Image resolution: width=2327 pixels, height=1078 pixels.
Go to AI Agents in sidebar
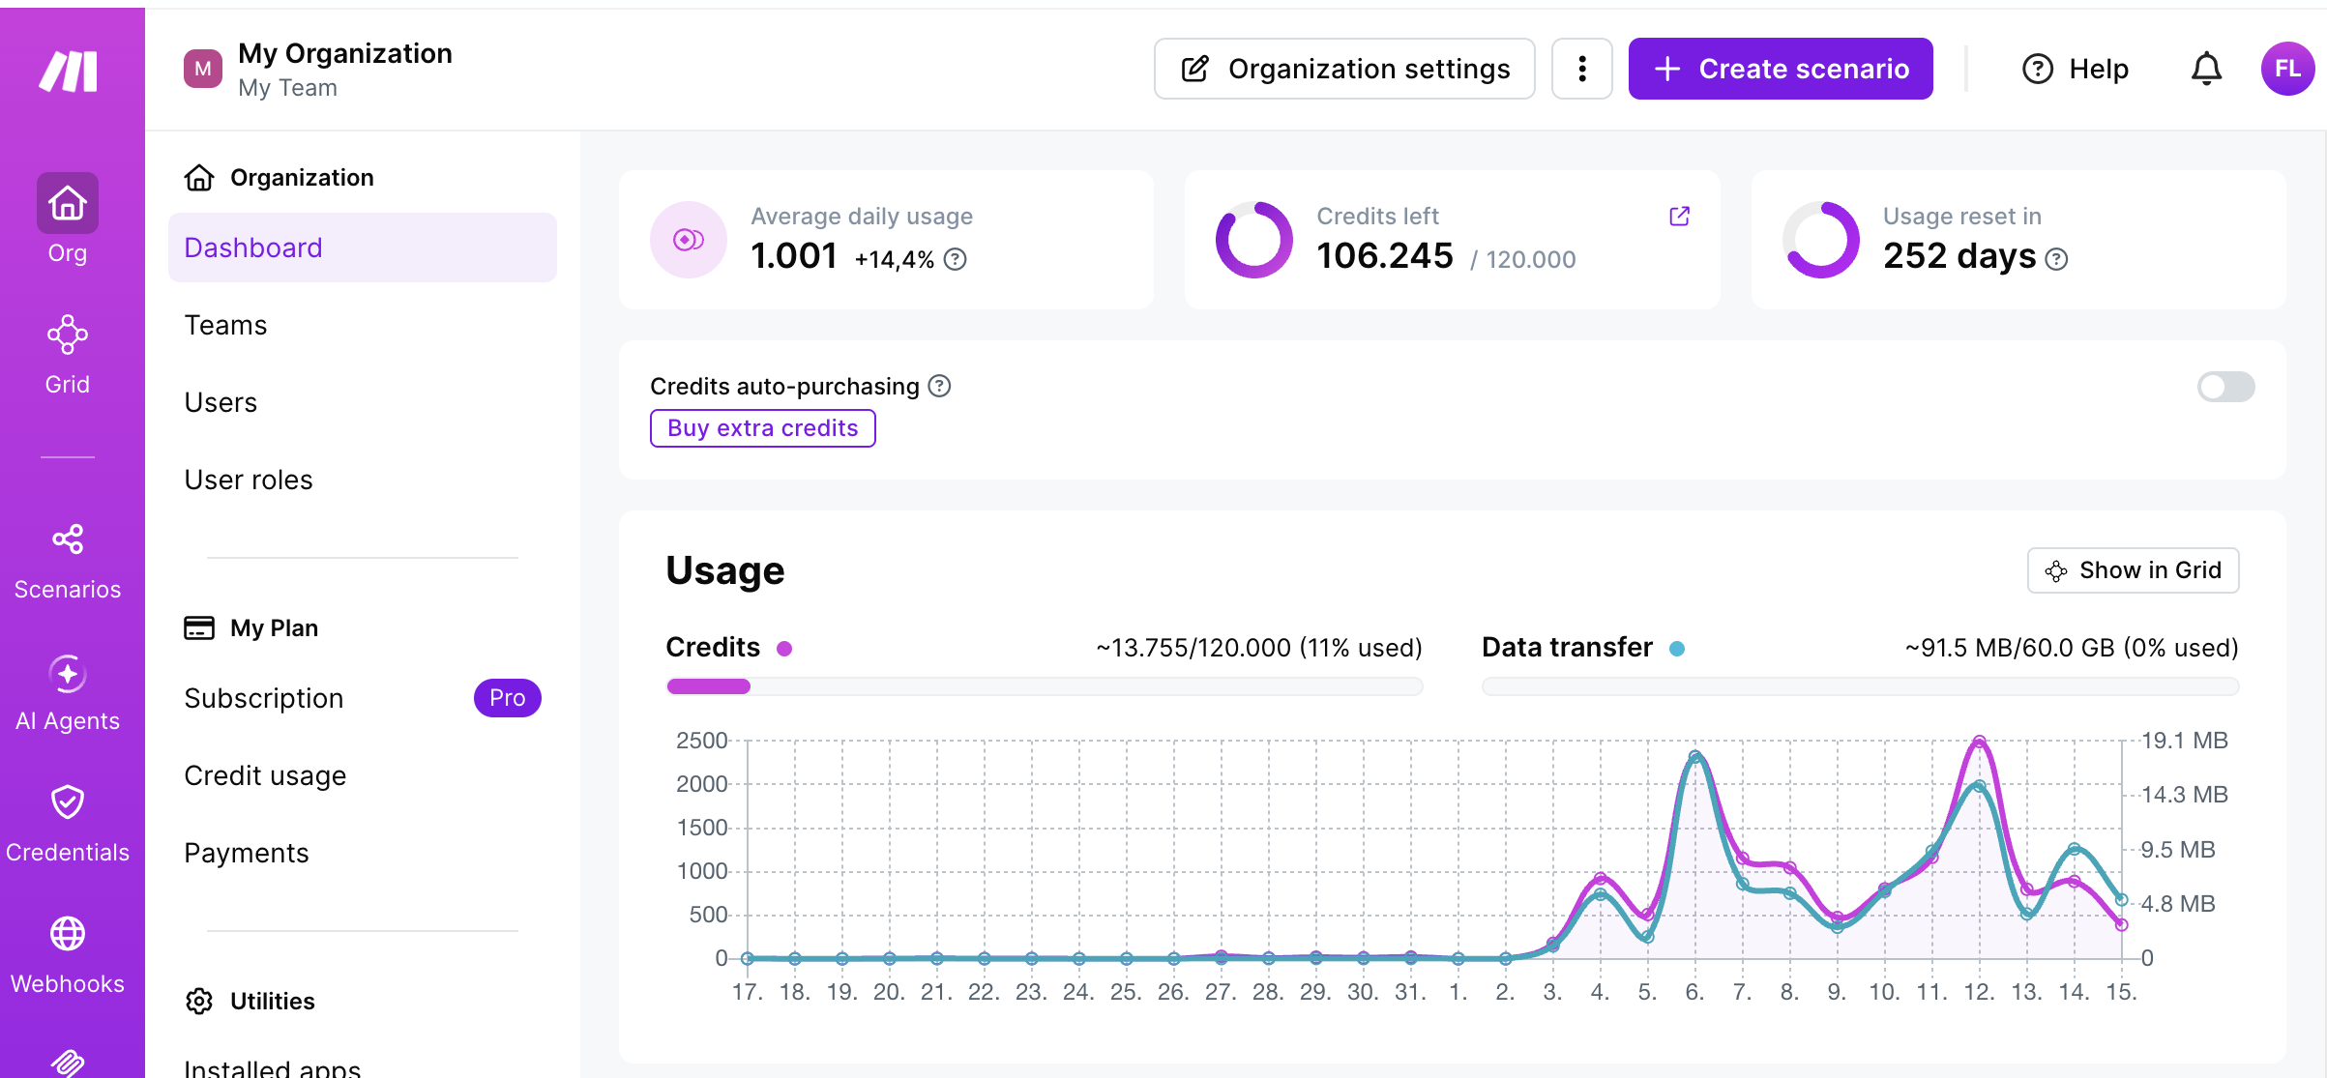pyautogui.click(x=67, y=693)
